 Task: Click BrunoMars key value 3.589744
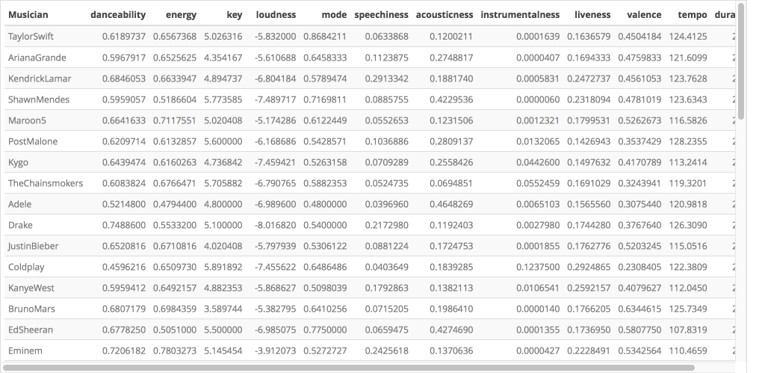(223, 309)
